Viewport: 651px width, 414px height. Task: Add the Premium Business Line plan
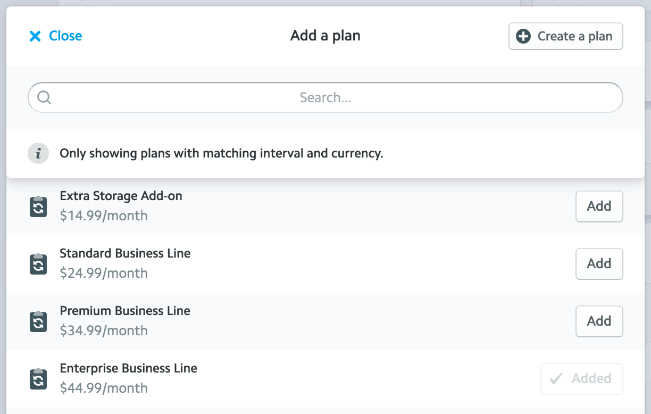tap(599, 321)
